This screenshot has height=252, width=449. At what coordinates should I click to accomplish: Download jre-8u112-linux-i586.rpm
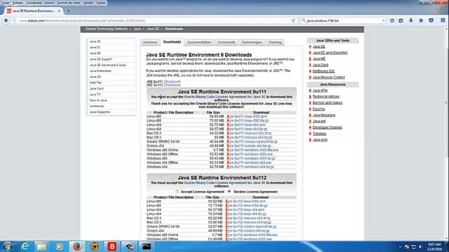247,202
